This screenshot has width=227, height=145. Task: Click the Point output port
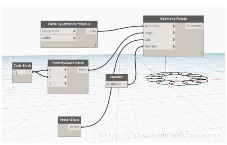tap(83, 70)
